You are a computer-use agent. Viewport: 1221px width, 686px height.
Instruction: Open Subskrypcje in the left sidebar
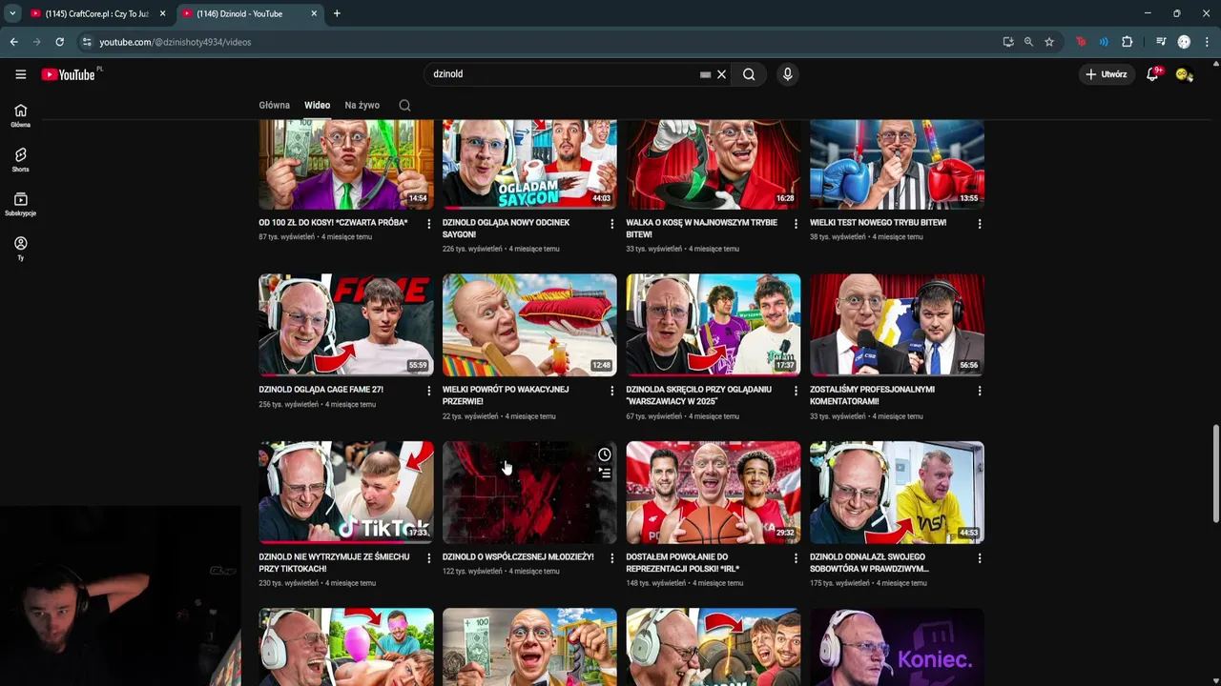click(20, 204)
